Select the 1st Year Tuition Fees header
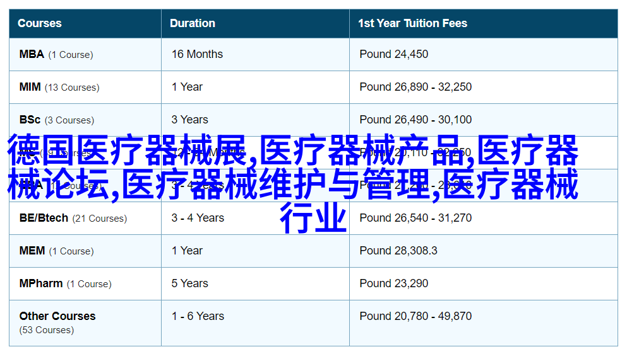 point(412,23)
